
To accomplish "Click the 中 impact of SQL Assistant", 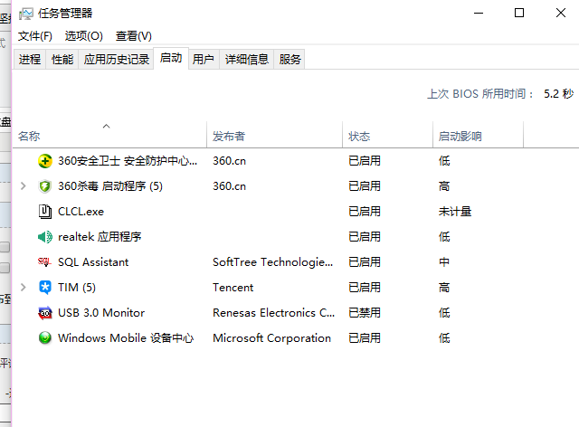I will pyautogui.click(x=444, y=262).
